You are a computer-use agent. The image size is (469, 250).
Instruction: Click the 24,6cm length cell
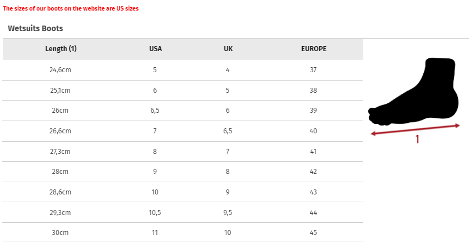(x=60, y=70)
